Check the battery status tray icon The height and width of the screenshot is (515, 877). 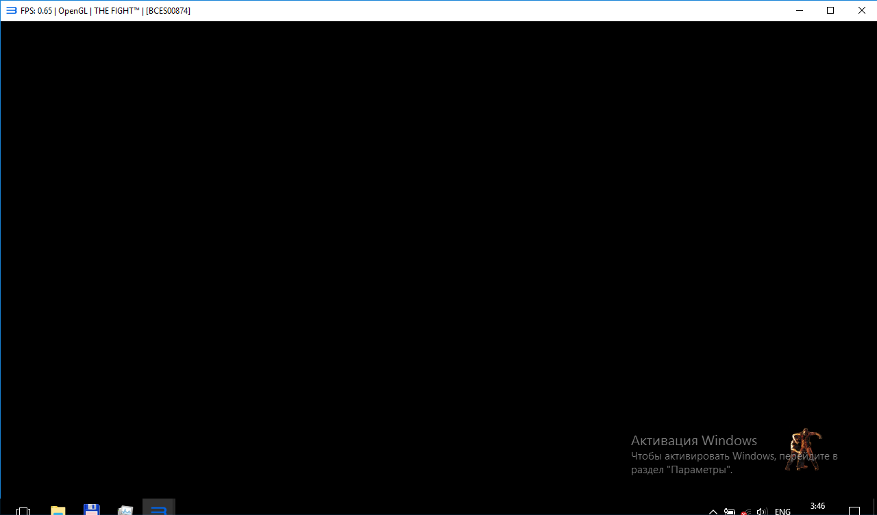[x=730, y=512]
